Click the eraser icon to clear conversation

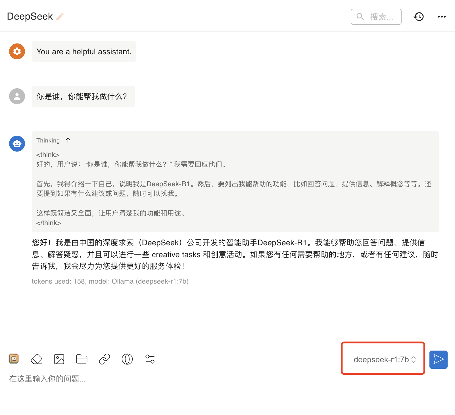point(36,359)
